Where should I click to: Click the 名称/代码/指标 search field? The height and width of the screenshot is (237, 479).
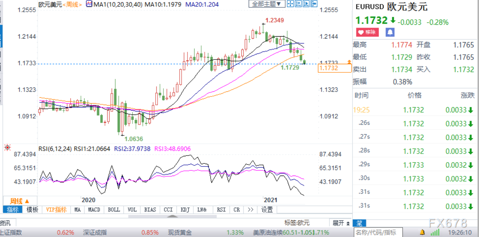[376, 232]
